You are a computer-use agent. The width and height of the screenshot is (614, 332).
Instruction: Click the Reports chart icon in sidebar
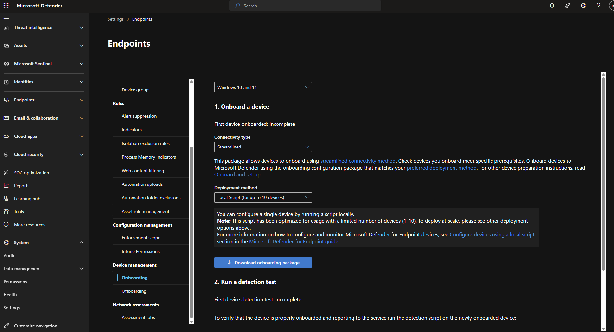(x=6, y=186)
